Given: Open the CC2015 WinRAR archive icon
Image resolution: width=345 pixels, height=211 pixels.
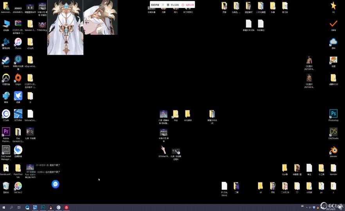Looking at the screenshot, I should [x=18, y=27].
